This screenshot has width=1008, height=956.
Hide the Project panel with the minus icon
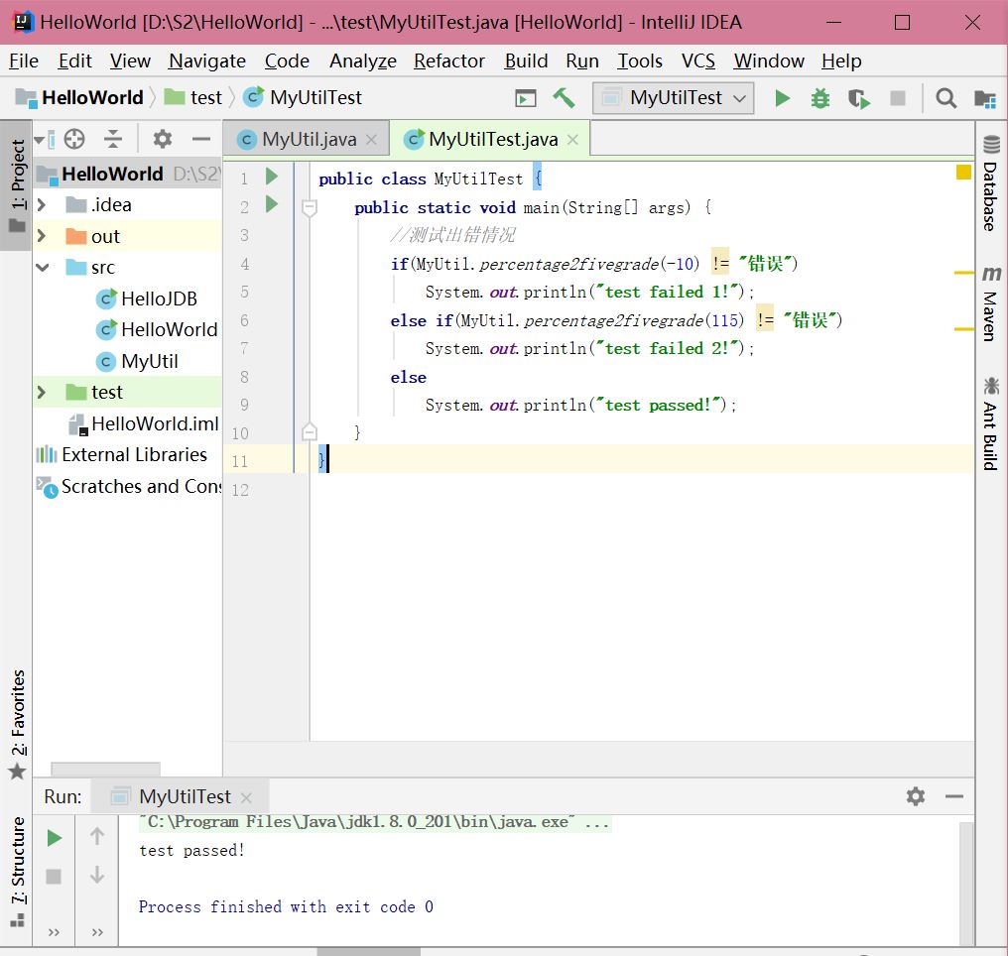[x=201, y=139]
